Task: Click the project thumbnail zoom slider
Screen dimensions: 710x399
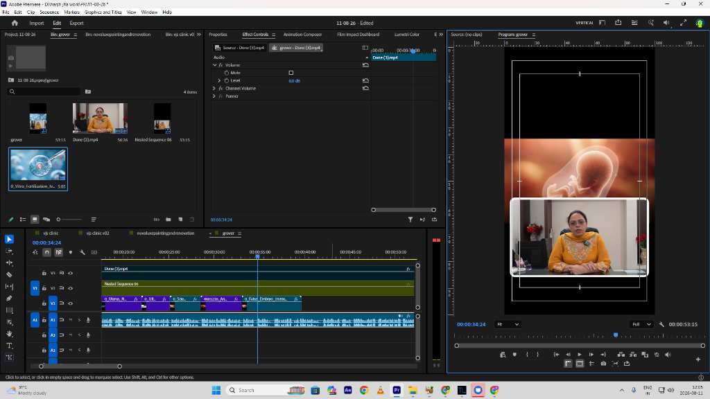Action: [x=69, y=220]
